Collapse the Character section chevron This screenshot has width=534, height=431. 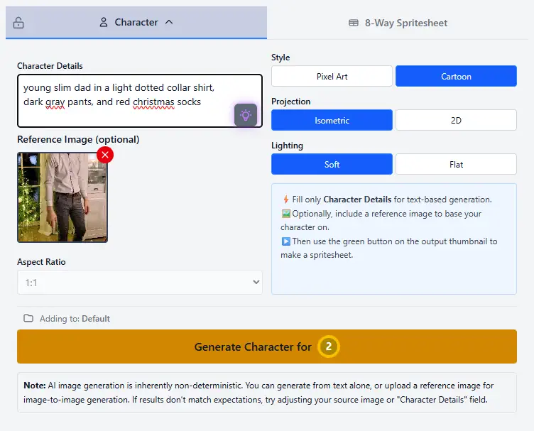169,22
